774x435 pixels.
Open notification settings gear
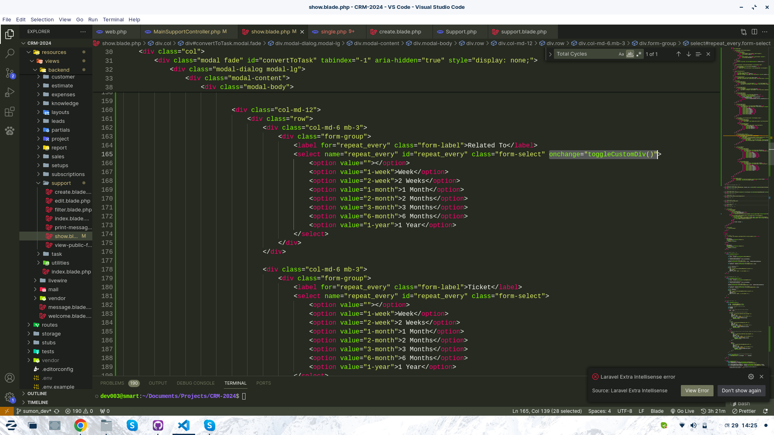[751, 377]
